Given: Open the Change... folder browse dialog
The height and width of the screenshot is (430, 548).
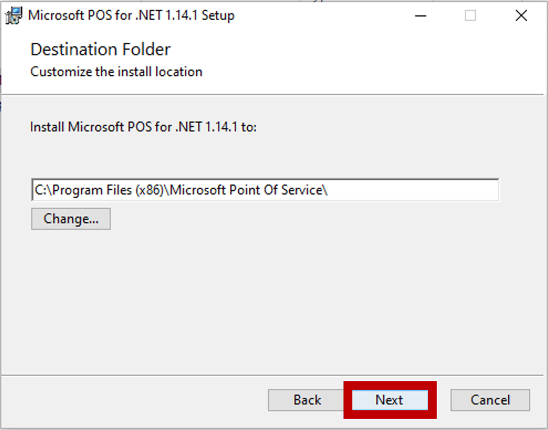Looking at the screenshot, I should 71,219.
